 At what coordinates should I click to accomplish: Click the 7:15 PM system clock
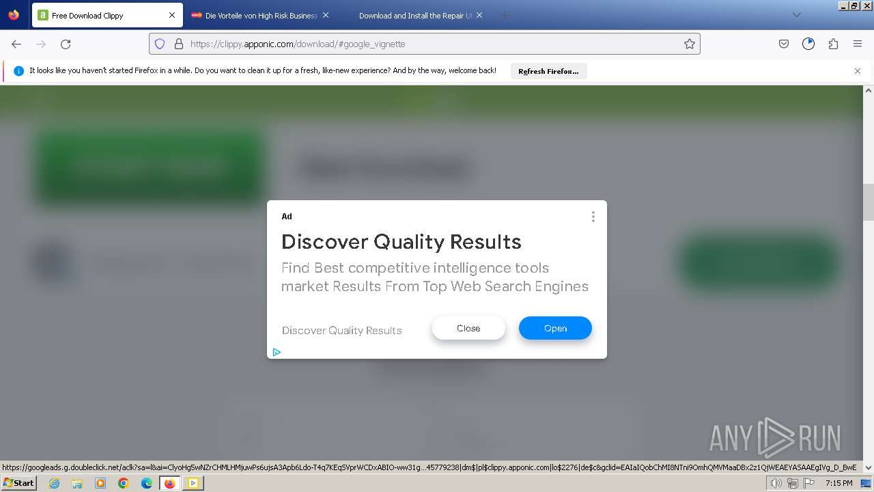pos(838,483)
